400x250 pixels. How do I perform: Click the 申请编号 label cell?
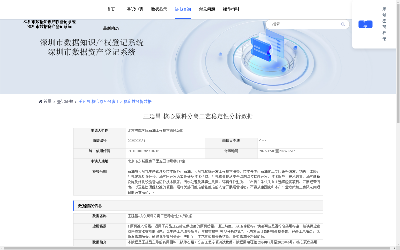coord(99,143)
